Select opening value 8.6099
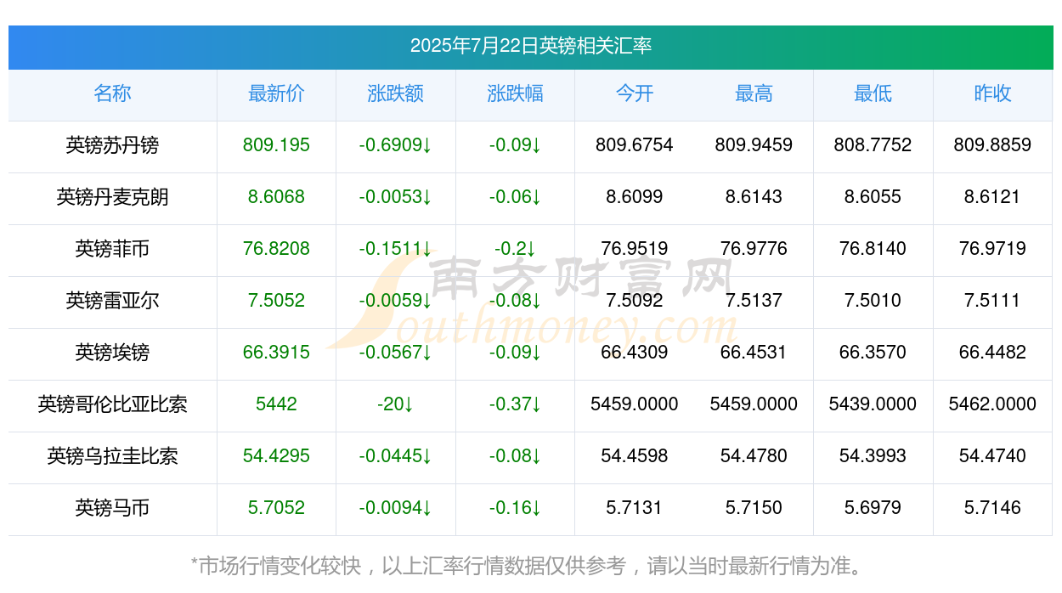 635,197
